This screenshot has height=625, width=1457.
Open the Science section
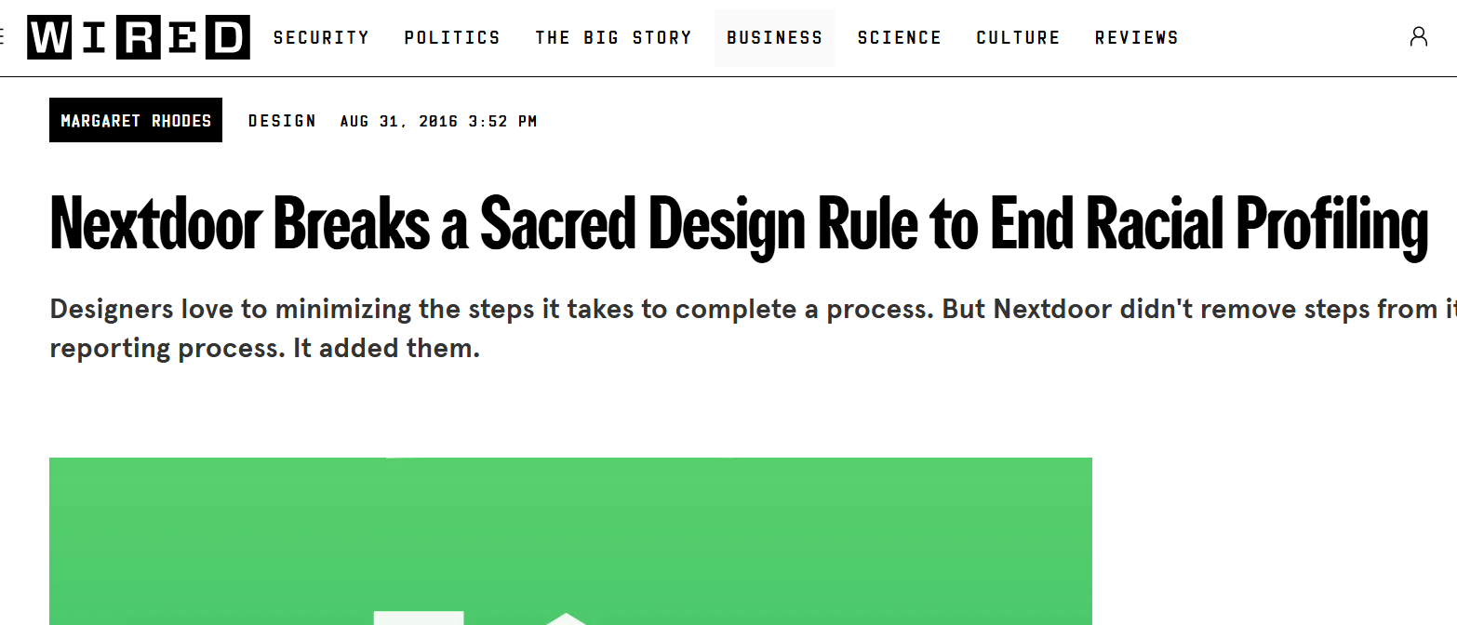tap(899, 38)
